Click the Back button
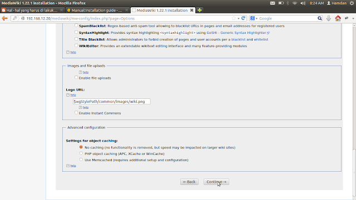 (x=189, y=182)
